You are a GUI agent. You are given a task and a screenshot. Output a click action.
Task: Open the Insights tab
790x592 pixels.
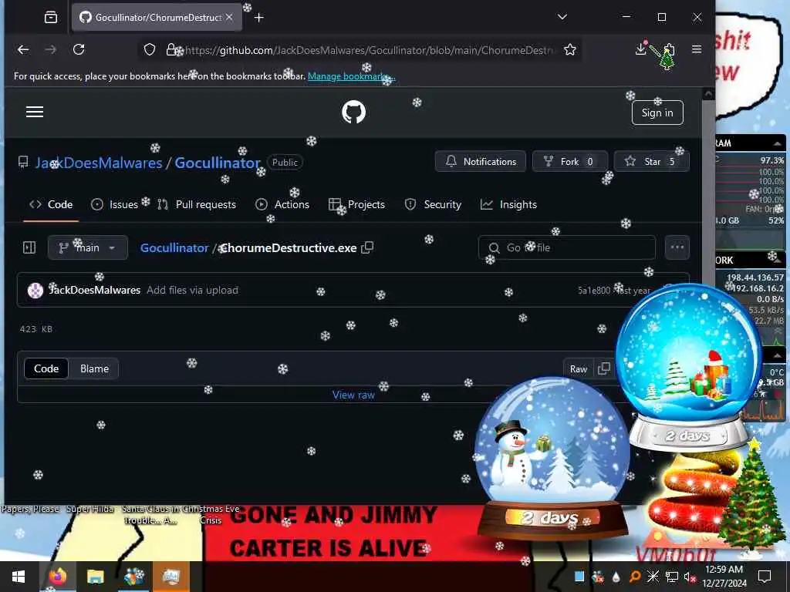[509, 204]
